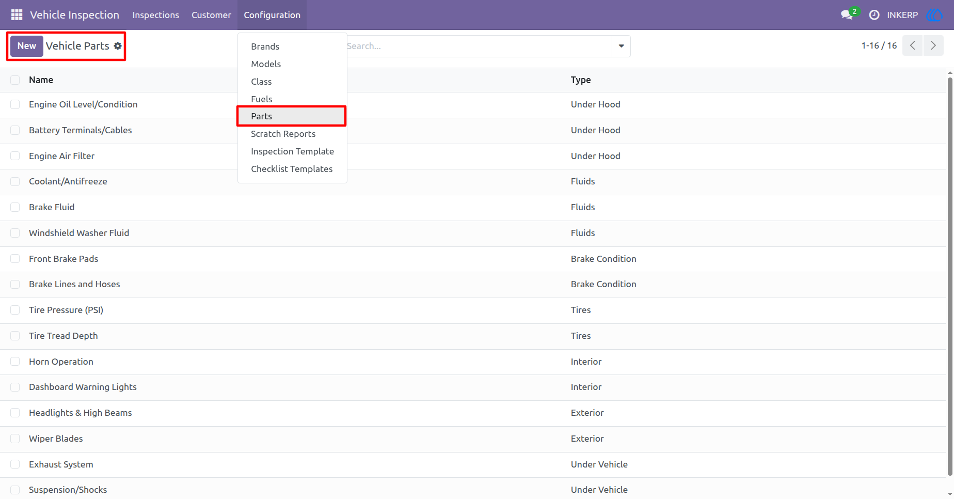This screenshot has width=954, height=499.
Task: Check the Tire Pressure (PSI) row checkbox
Action: [15, 310]
